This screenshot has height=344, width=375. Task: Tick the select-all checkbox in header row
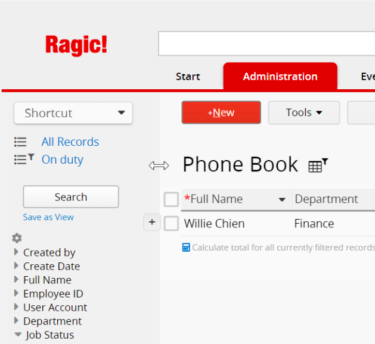(171, 199)
